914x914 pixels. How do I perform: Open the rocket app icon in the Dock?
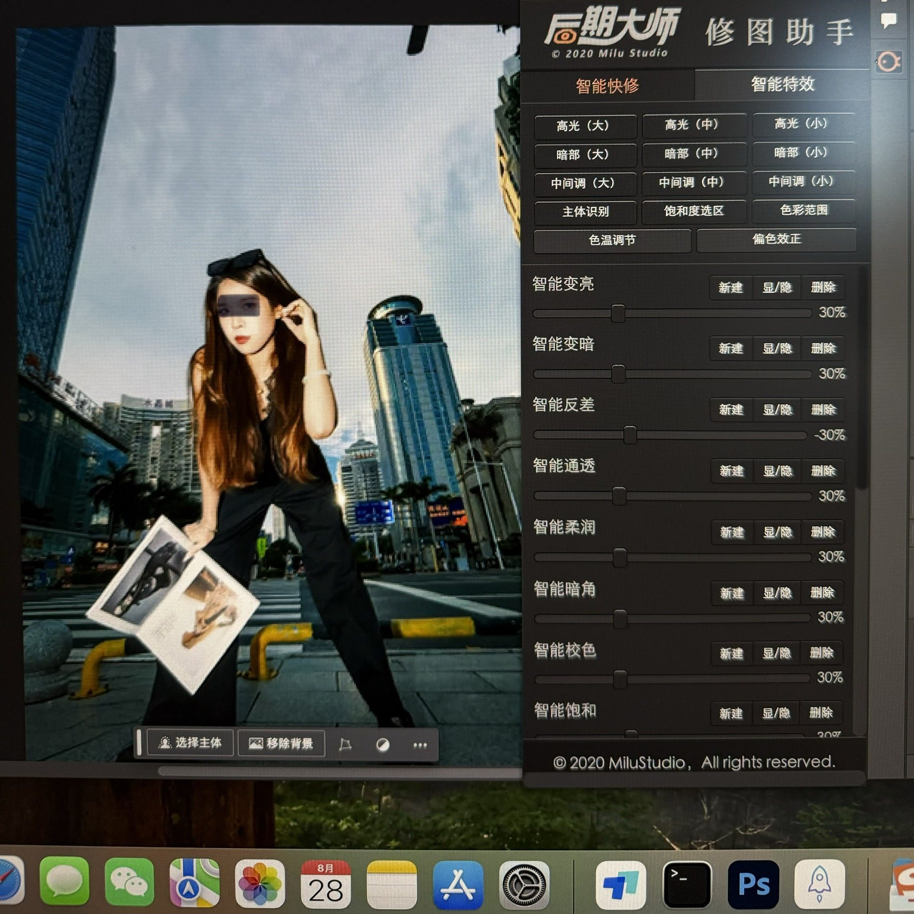[x=819, y=884]
